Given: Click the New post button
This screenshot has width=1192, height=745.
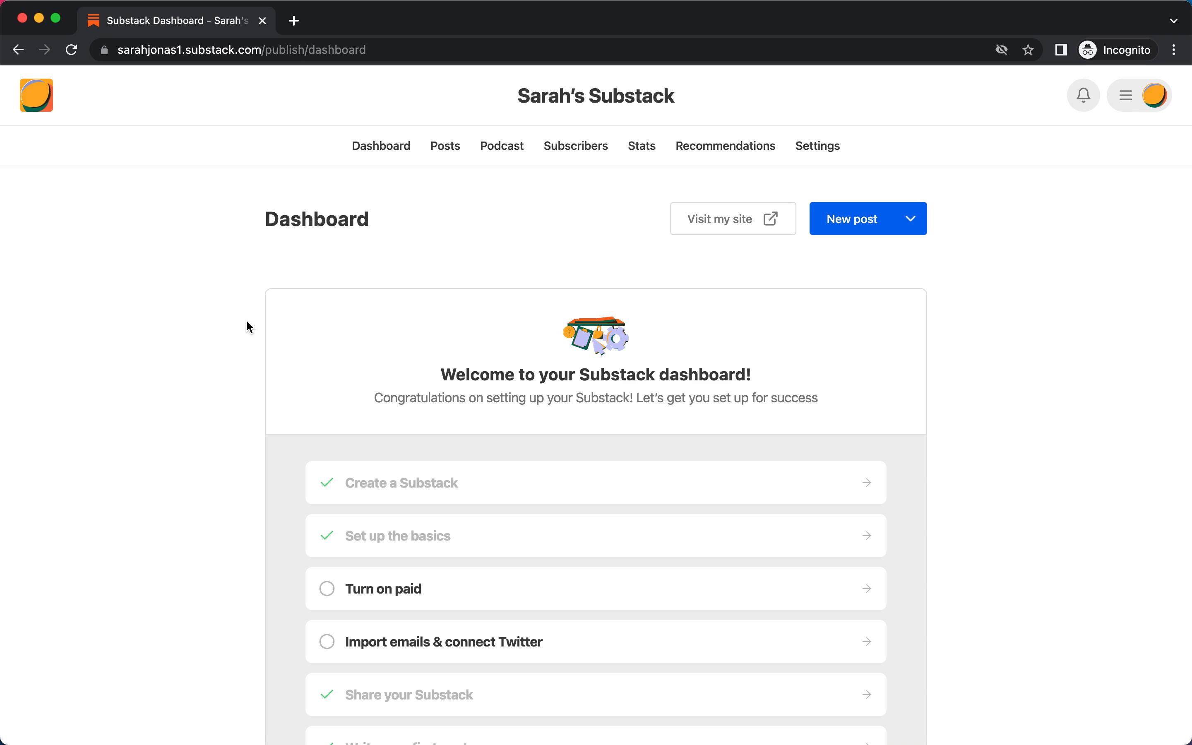Looking at the screenshot, I should (851, 219).
